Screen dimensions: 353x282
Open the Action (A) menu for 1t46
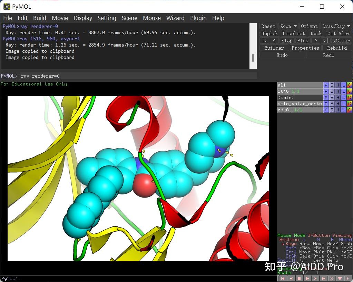point(326,91)
